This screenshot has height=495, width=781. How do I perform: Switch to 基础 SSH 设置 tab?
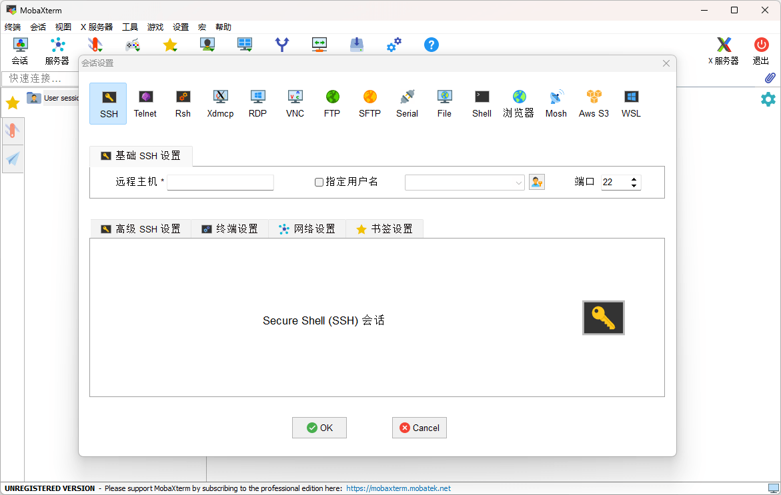pos(141,156)
